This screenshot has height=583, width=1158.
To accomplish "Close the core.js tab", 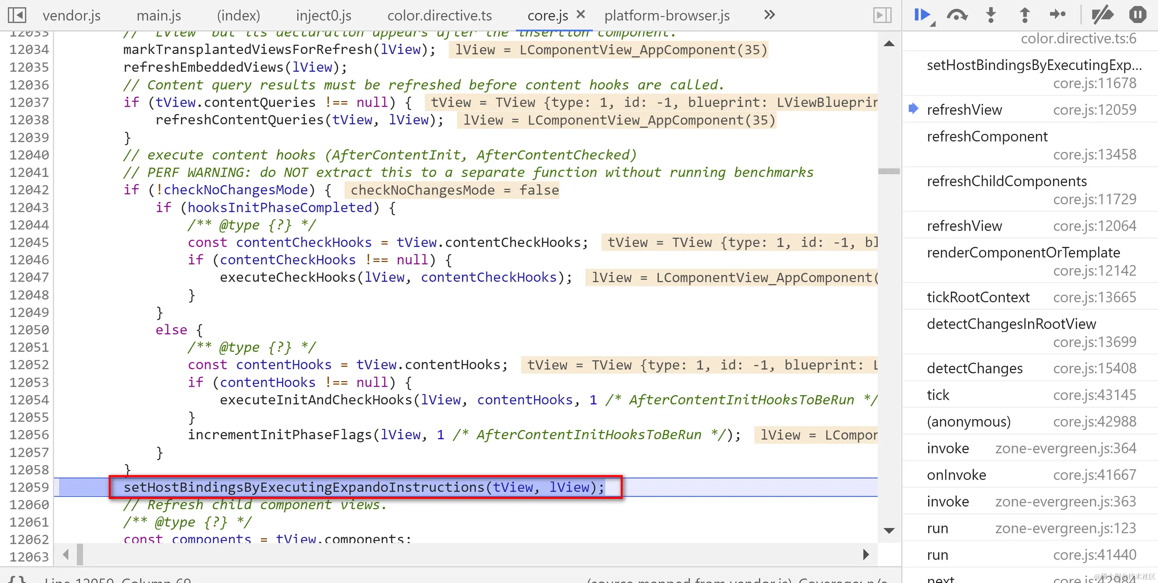I will [x=581, y=15].
